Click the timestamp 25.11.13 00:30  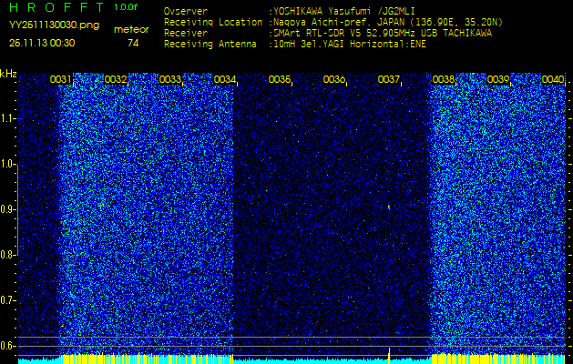click(x=42, y=43)
